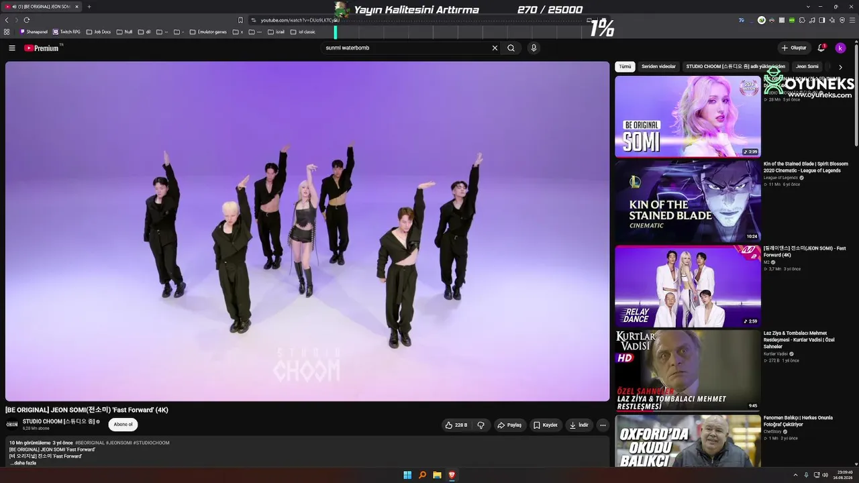
Task: Open more actions (three dots) under video
Action: tap(603, 425)
